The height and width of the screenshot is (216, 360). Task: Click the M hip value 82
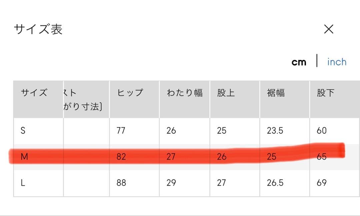pos(121,157)
